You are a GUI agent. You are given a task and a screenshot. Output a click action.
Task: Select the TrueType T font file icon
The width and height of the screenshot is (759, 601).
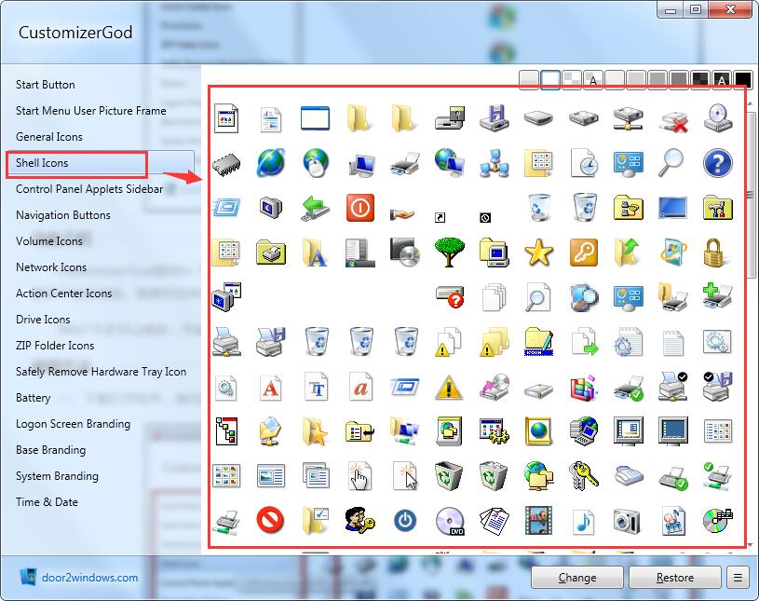[x=316, y=387]
